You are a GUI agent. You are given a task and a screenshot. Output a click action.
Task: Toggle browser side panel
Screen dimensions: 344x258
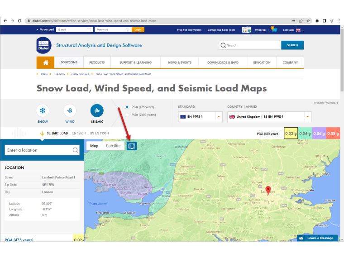point(325,21)
